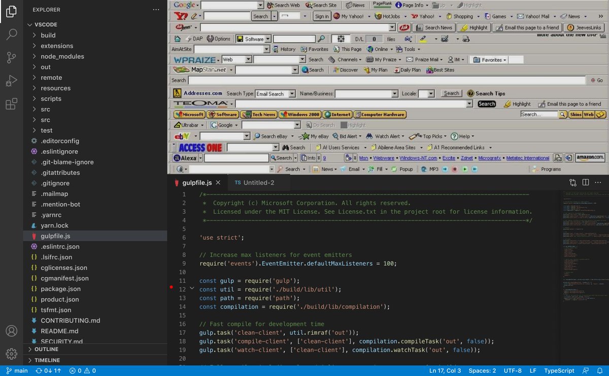This screenshot has height=376, width=609.
Task: Click the Metatec International link
Action: 528,158
